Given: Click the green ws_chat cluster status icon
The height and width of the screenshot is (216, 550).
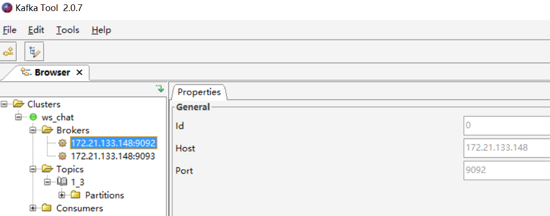Looking at the screenshot, I should (33, 117).
